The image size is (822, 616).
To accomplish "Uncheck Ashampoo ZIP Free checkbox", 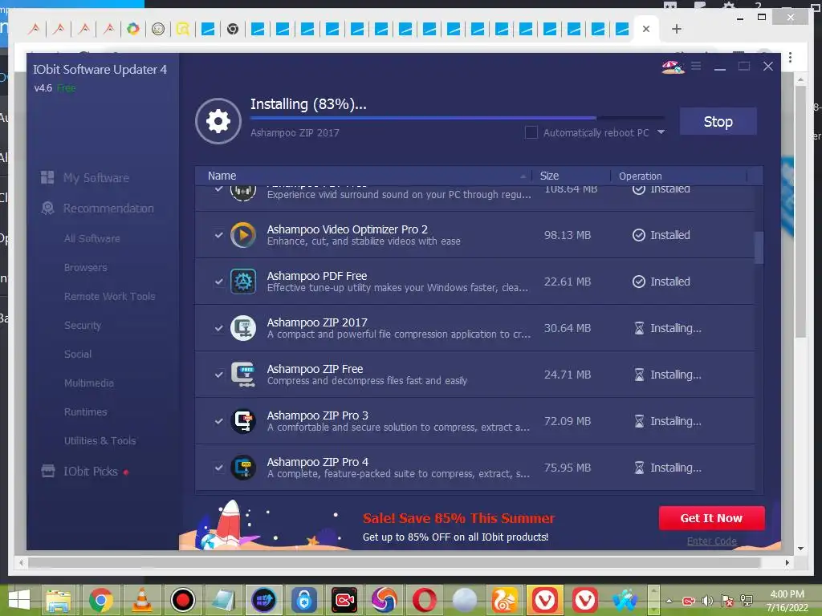I will point(219,375).
